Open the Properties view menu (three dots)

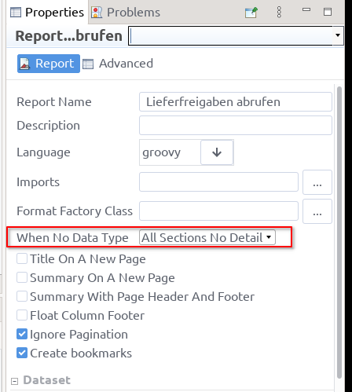point(279,12)
